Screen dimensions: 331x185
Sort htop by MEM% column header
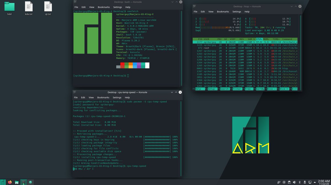tap(266, 39)
